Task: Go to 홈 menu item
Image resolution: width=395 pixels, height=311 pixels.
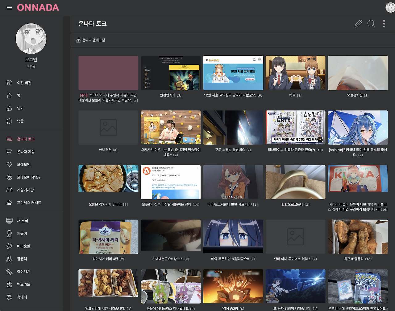Action: (19, 96)
